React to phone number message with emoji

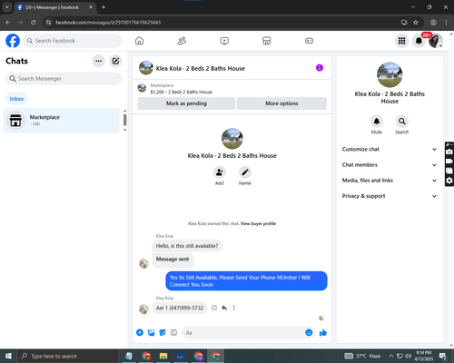[214, 308]
